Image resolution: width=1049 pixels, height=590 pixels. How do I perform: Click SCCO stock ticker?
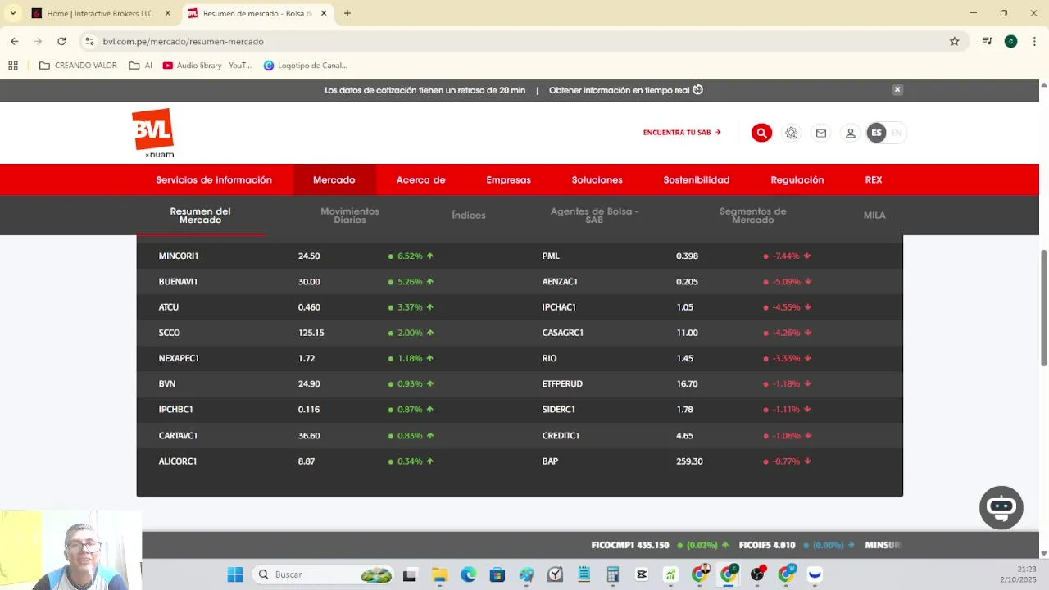(169, 333)
